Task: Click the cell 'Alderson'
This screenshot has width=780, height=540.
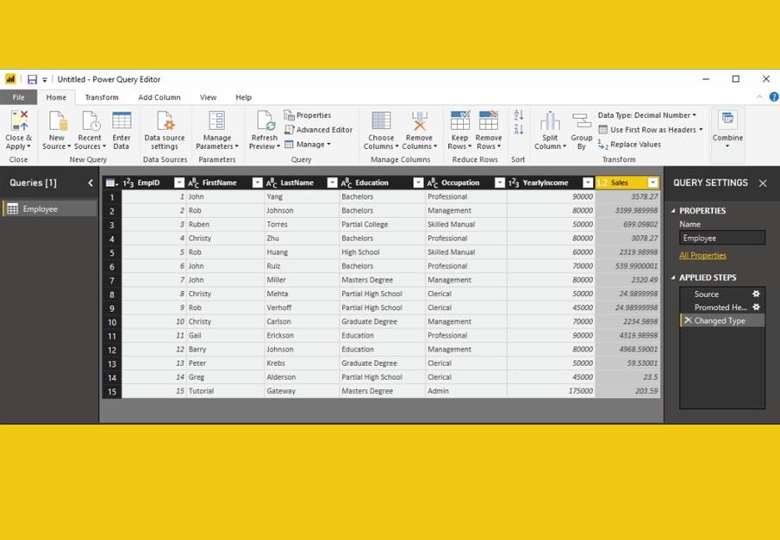Action: [x=302, y=377]
